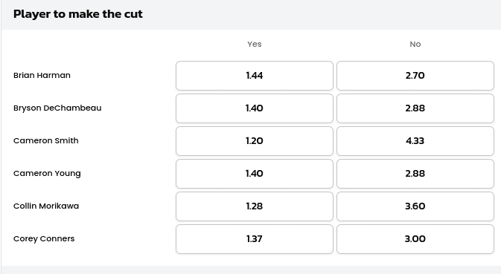Bet Cameron Young No at 2.88
This screenshot has width=501, height=274.
pos(415,174)
